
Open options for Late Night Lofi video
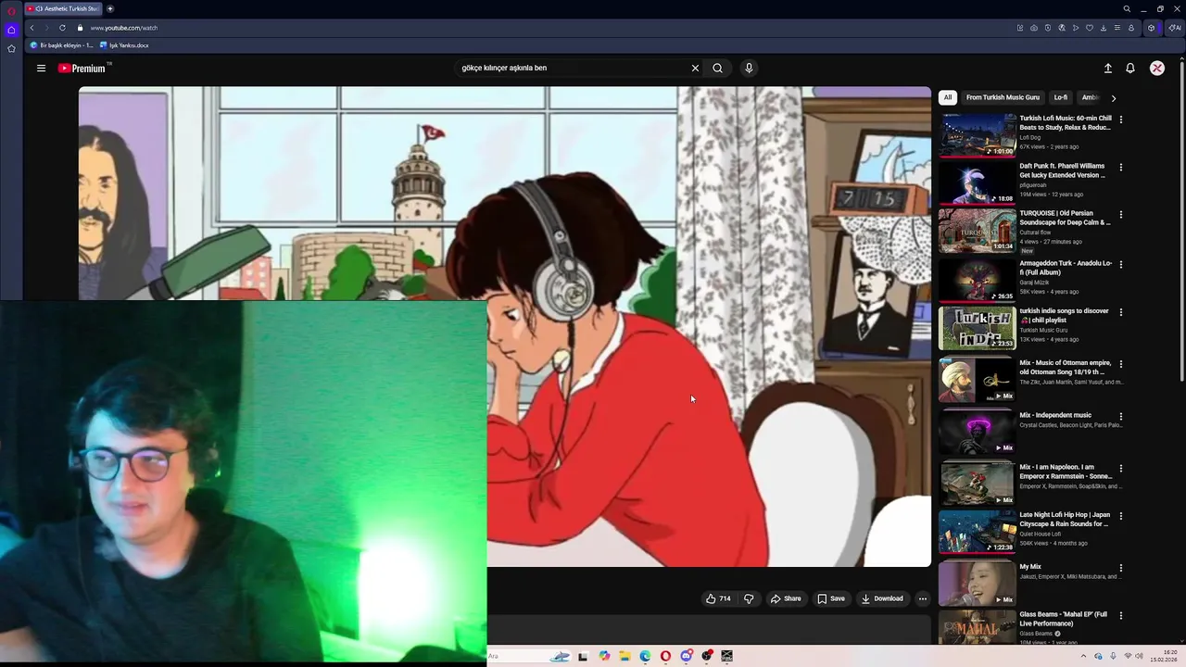[1121, 516]
